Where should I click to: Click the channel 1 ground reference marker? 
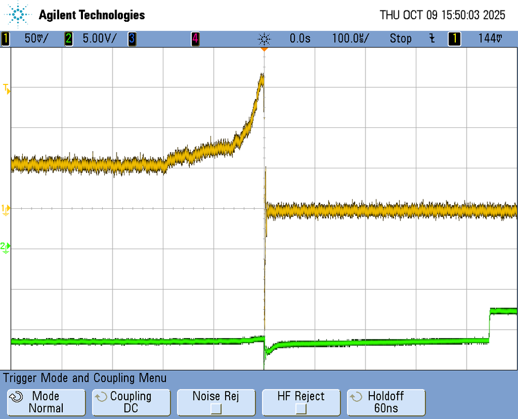pos(6,210)
